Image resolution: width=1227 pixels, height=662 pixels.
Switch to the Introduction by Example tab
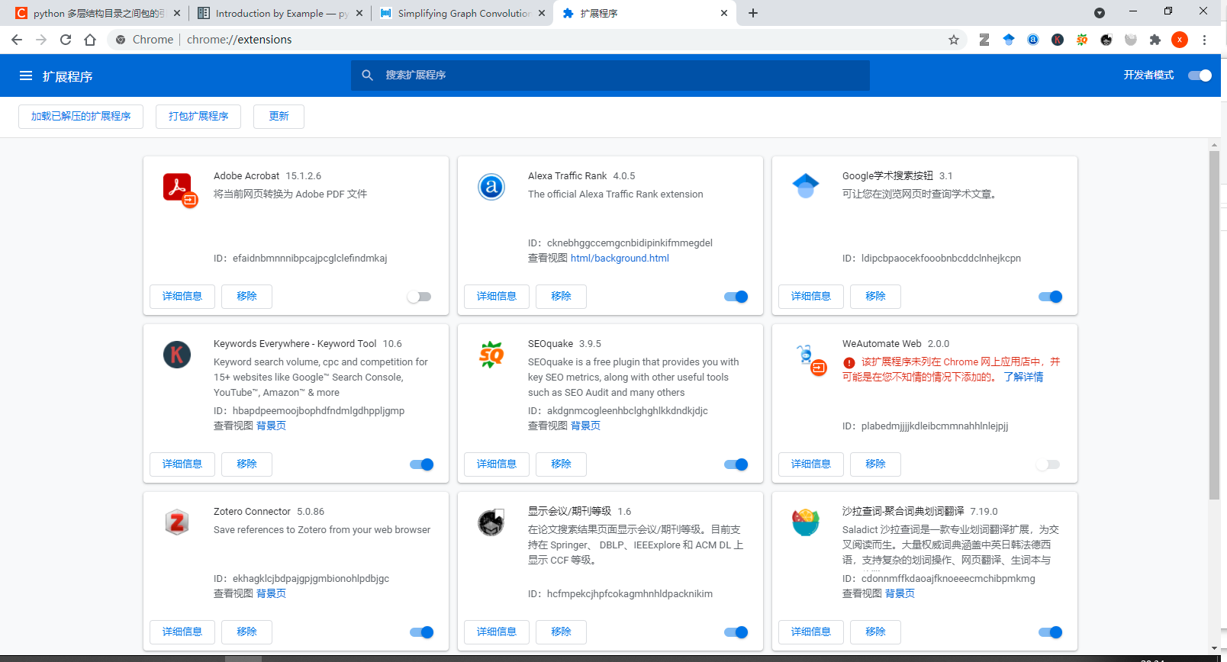coord(280,14)
